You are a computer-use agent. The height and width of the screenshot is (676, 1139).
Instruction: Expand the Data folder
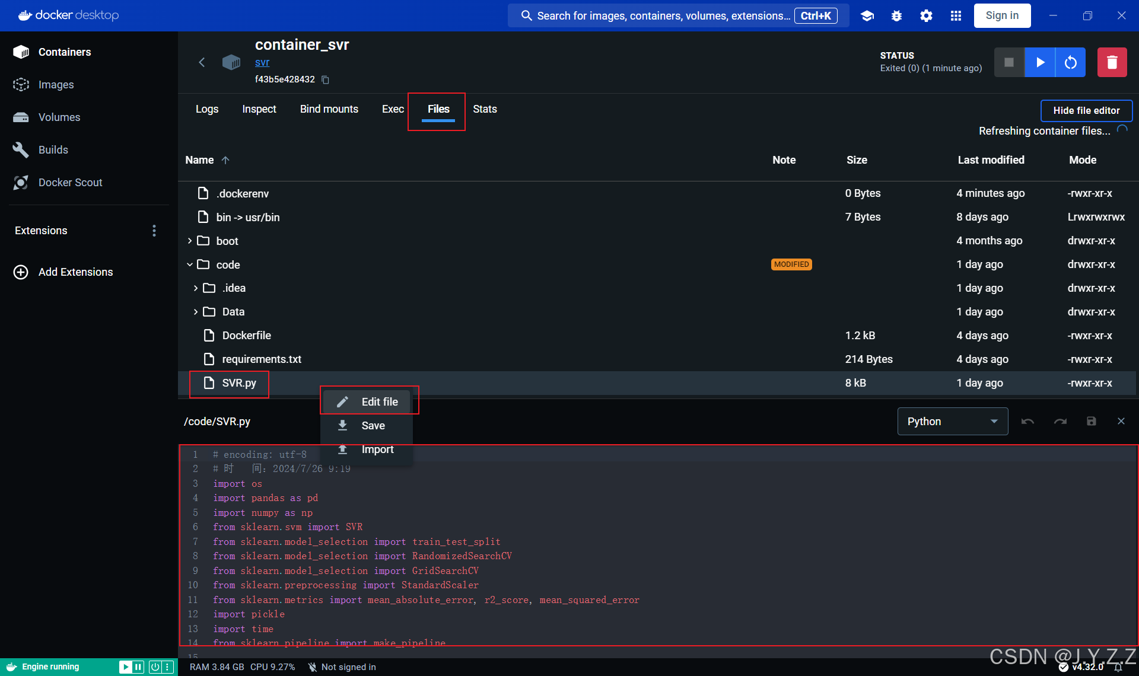coord(195,311)
